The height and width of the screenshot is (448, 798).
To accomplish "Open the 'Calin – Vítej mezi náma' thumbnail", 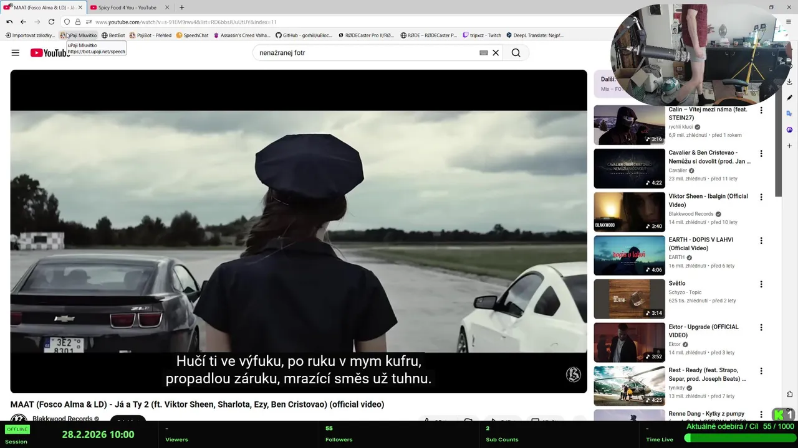I will click(x=629, y=125).
